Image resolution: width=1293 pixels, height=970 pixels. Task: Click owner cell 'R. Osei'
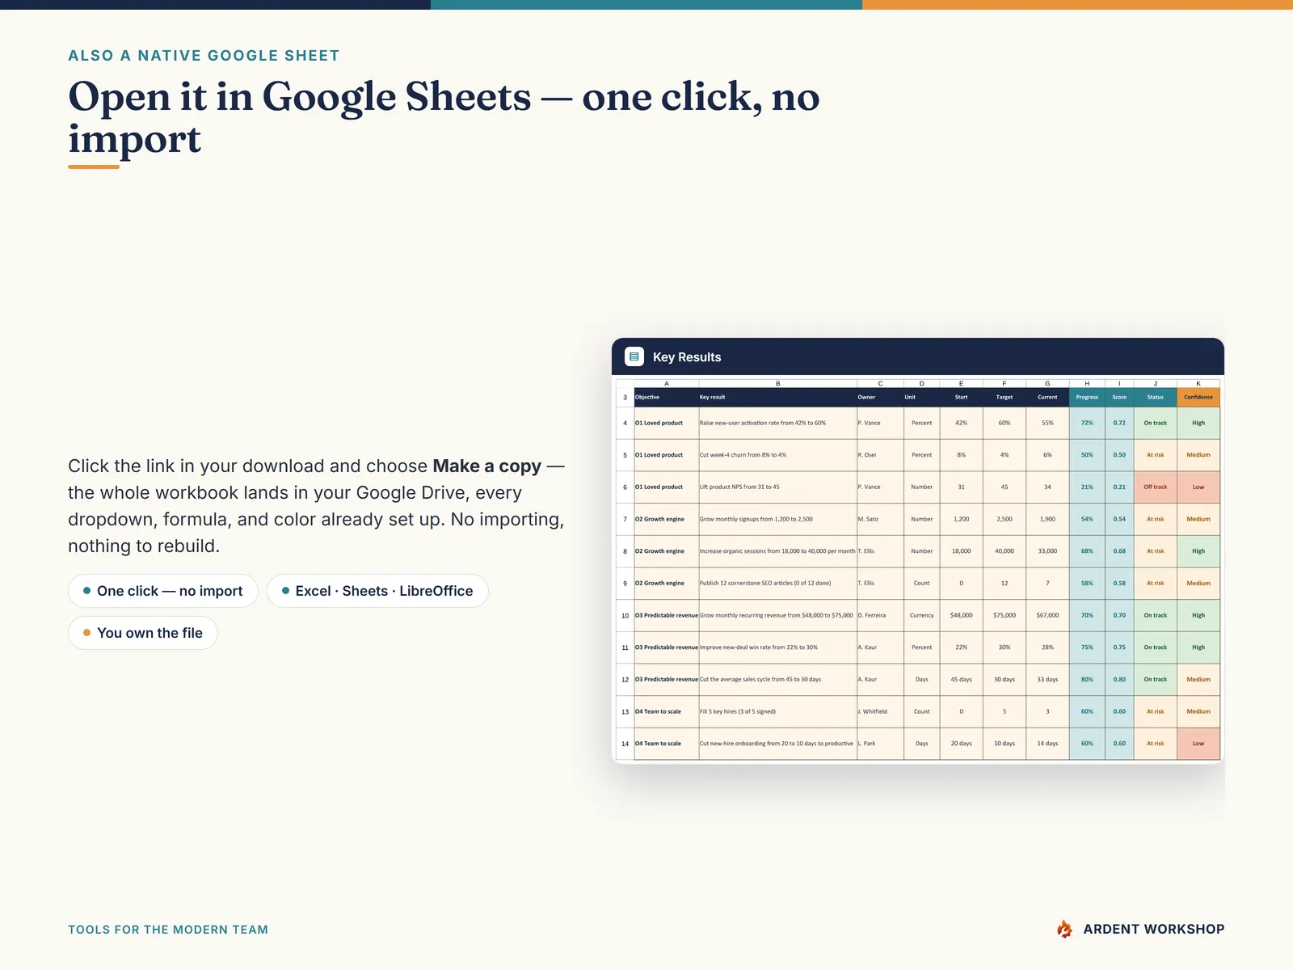(x=880, y=455)
